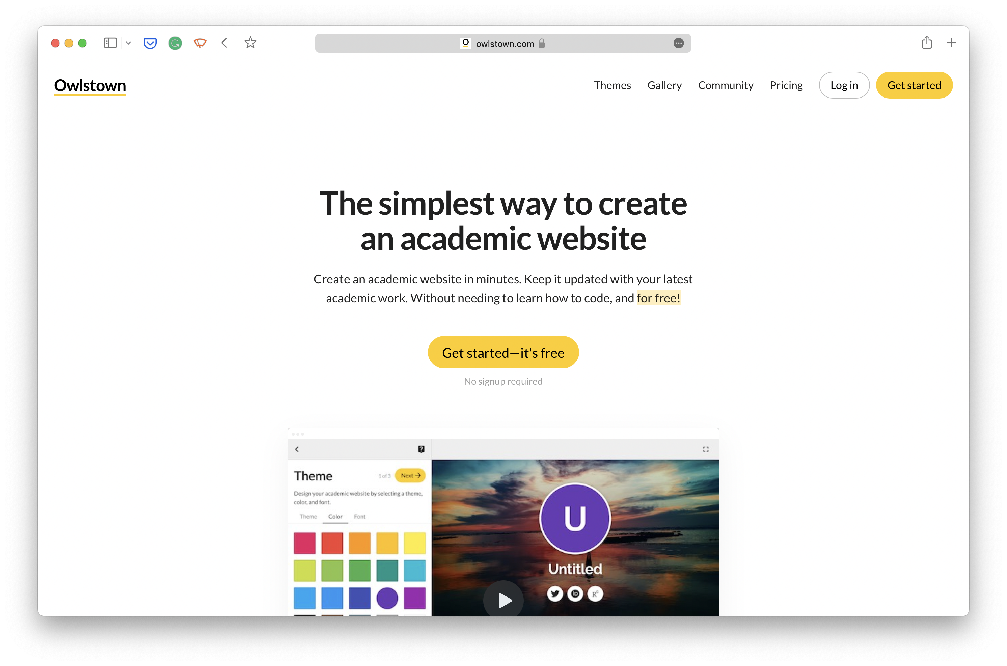Open the Grammarly extension icon
Screen dimensions: 1007x666
coord(175,43)
